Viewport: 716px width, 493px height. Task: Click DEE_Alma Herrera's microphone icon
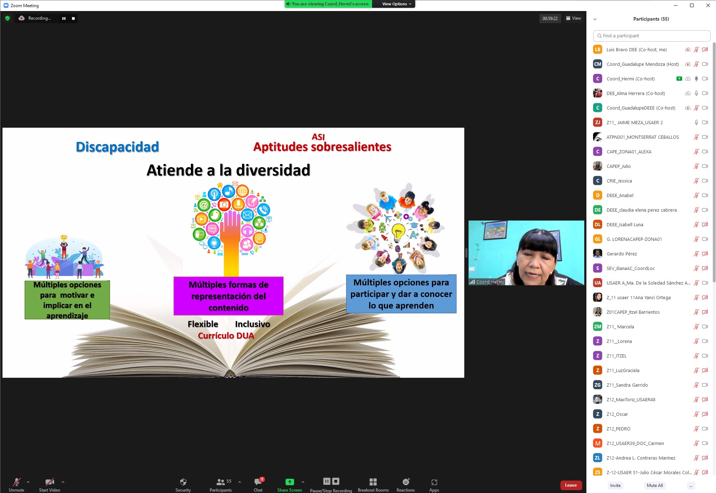696,93
